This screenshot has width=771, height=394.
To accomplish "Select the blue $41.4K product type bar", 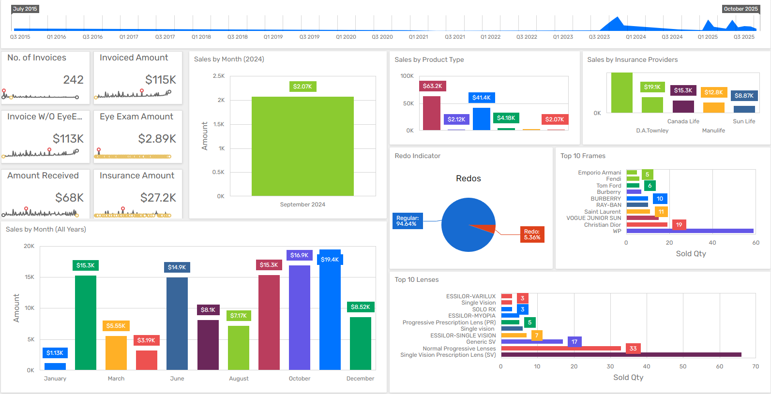I will [x=481, y=119].
